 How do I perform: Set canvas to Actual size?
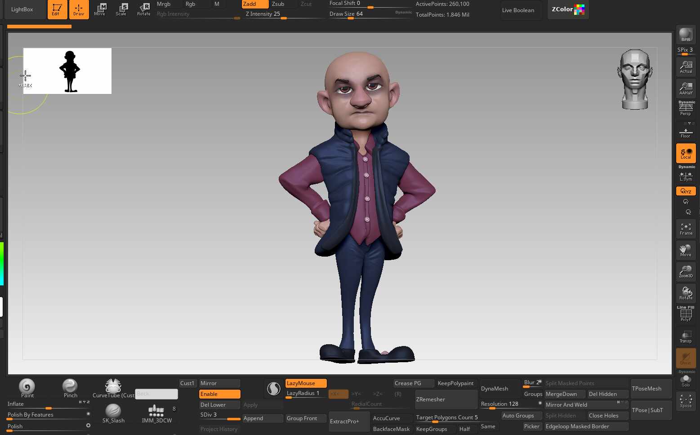686,67
